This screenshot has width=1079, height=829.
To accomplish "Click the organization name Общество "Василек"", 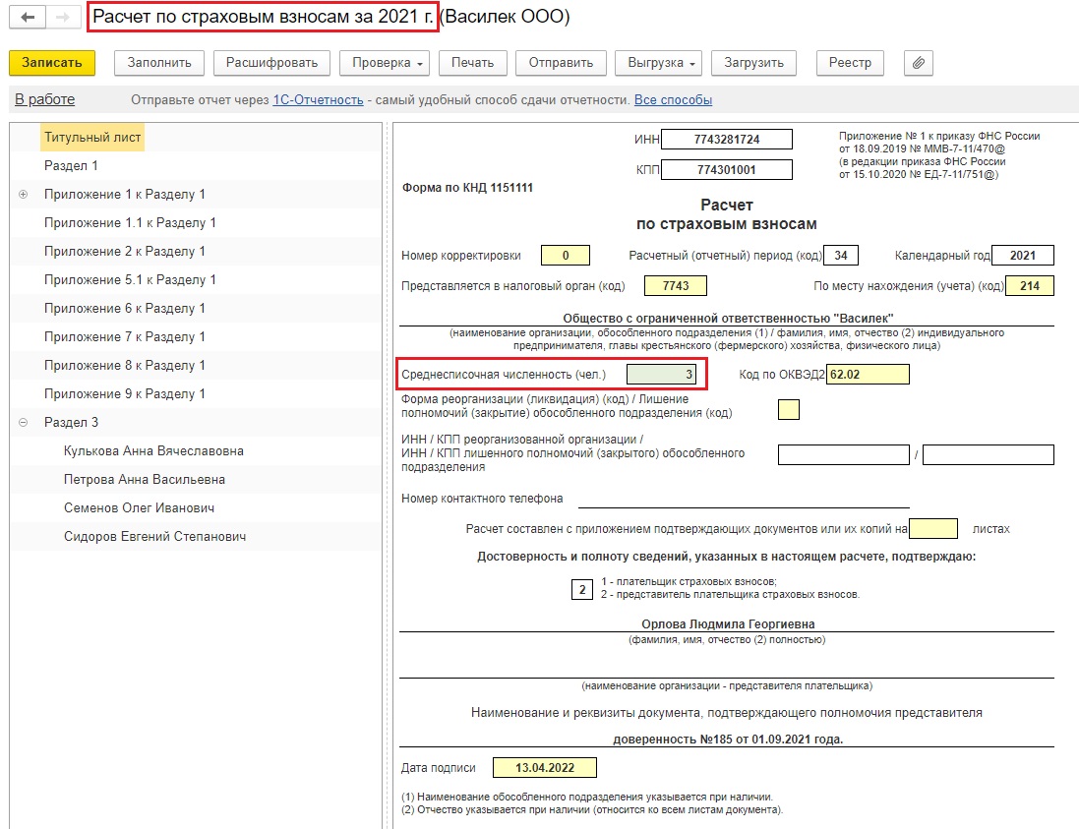I will 728,318.
